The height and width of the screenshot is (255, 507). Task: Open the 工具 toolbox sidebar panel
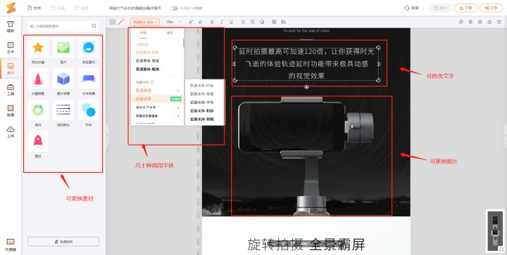coord(11,90)
